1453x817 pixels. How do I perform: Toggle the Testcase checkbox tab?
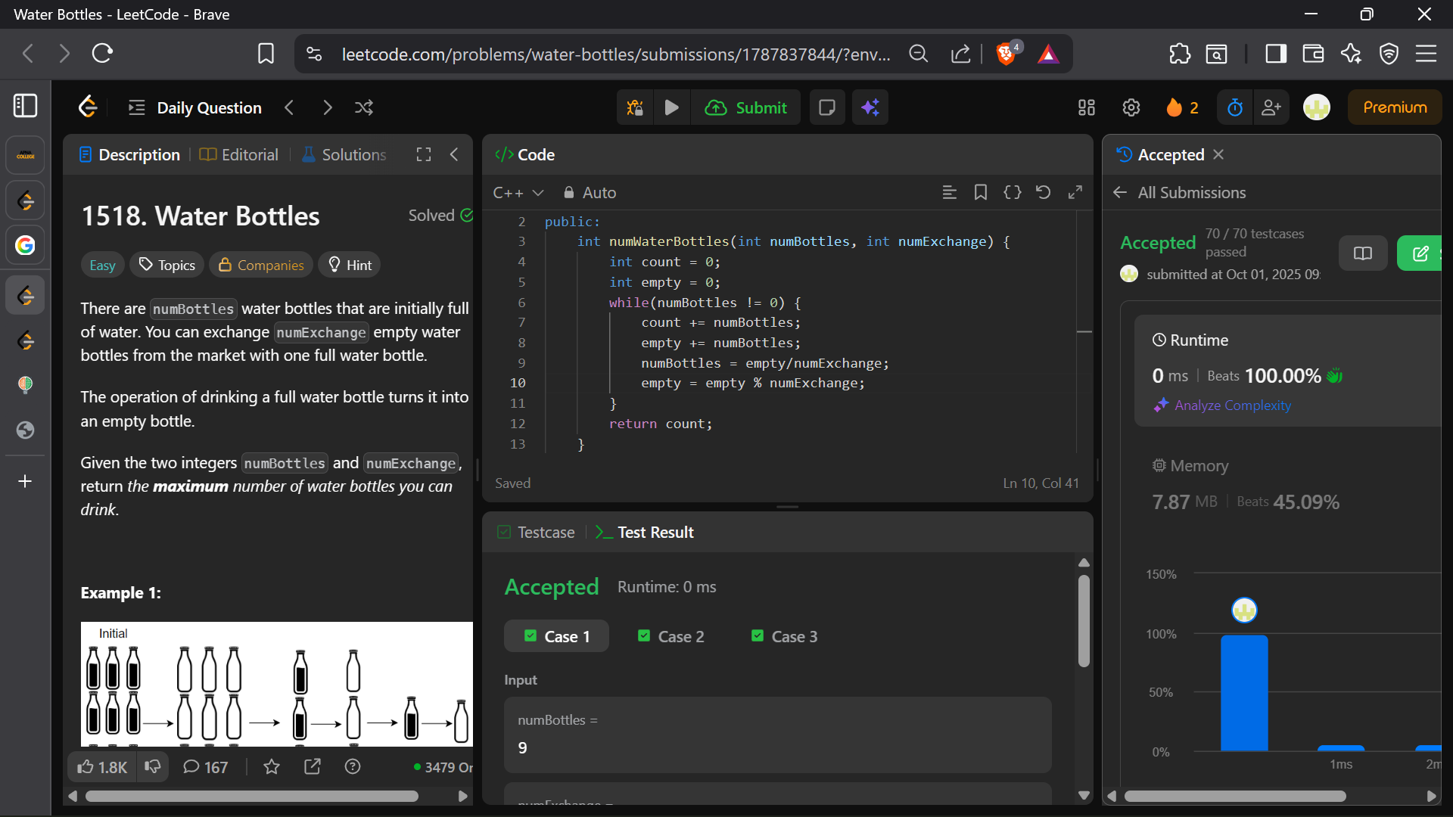coord(537,533)
